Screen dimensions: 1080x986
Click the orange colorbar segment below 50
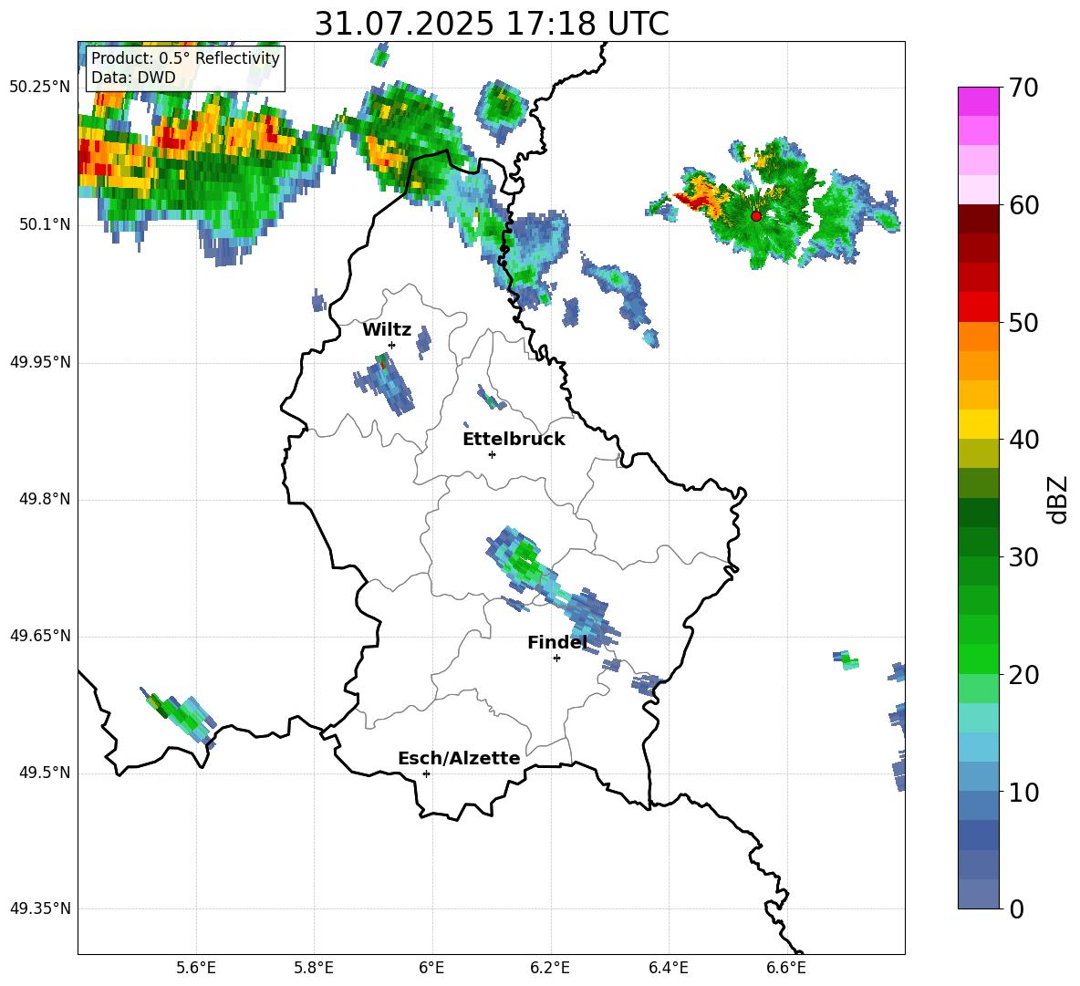[x=978, y=336]
